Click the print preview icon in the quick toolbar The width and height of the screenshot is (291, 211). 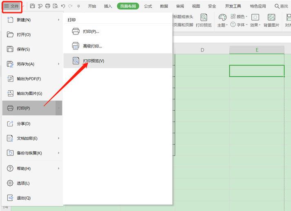[x=56, y=6]
